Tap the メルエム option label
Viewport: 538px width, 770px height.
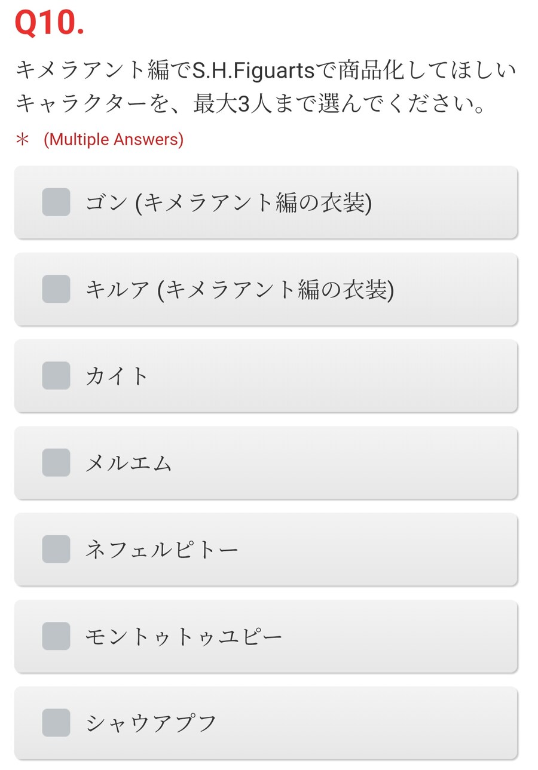pos(129,463)
